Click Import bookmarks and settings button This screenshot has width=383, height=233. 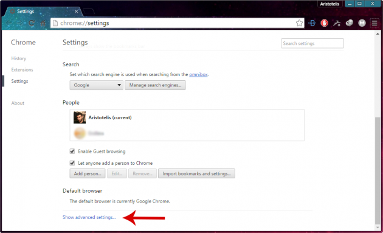tap(196, 173)
